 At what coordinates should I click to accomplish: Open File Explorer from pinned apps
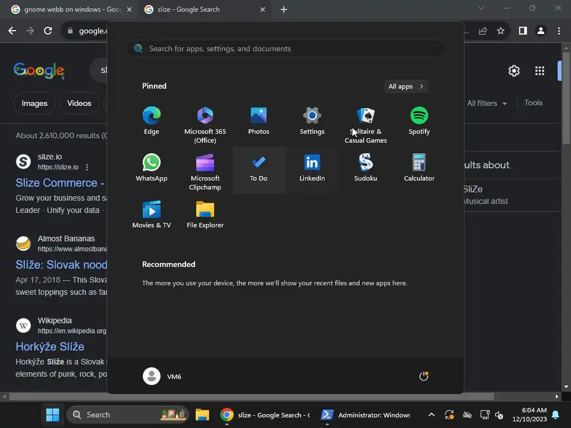[205, 215]
